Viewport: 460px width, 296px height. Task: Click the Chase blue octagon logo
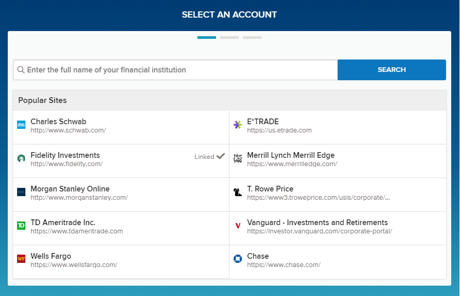point(238,259)
